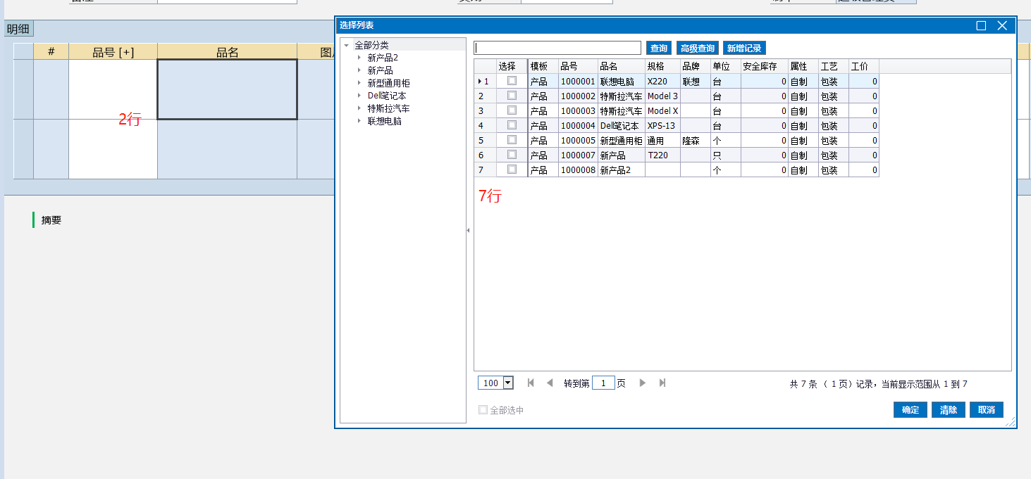Focus the search text input field
Screen dimensions: 1031x479
(557, 48)
